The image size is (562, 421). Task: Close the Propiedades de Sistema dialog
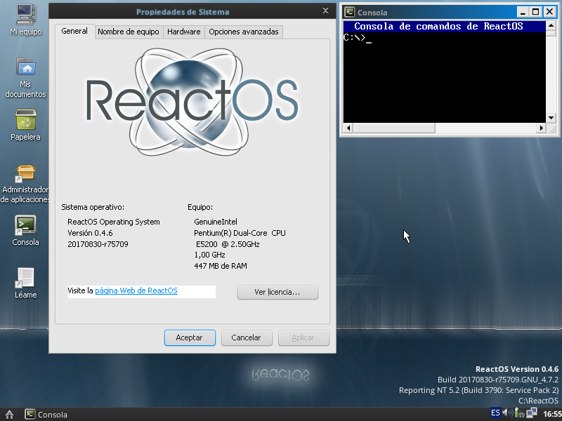tap(325, 11)
